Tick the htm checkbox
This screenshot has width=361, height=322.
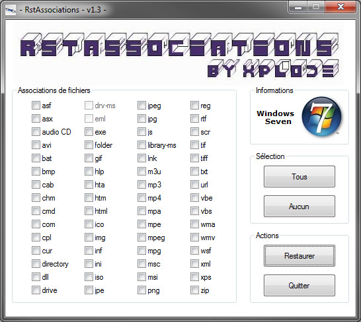click(89, 198)
